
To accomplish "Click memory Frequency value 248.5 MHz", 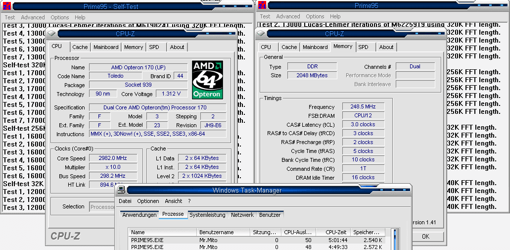I will (x=363, y=107).
